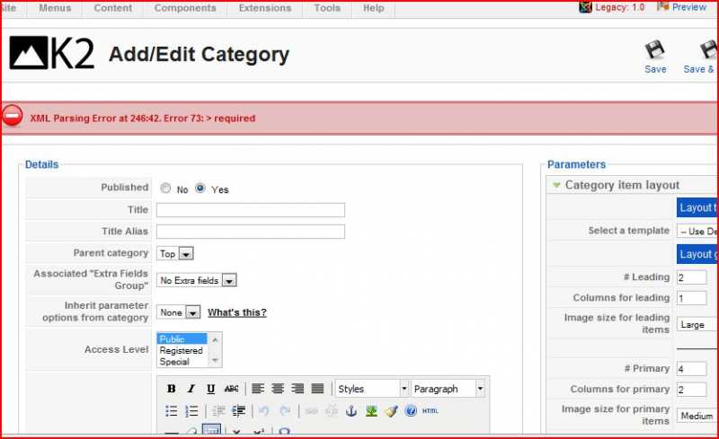Apply italic formatting in editor

pyautogui.click(x=191, y=389)
